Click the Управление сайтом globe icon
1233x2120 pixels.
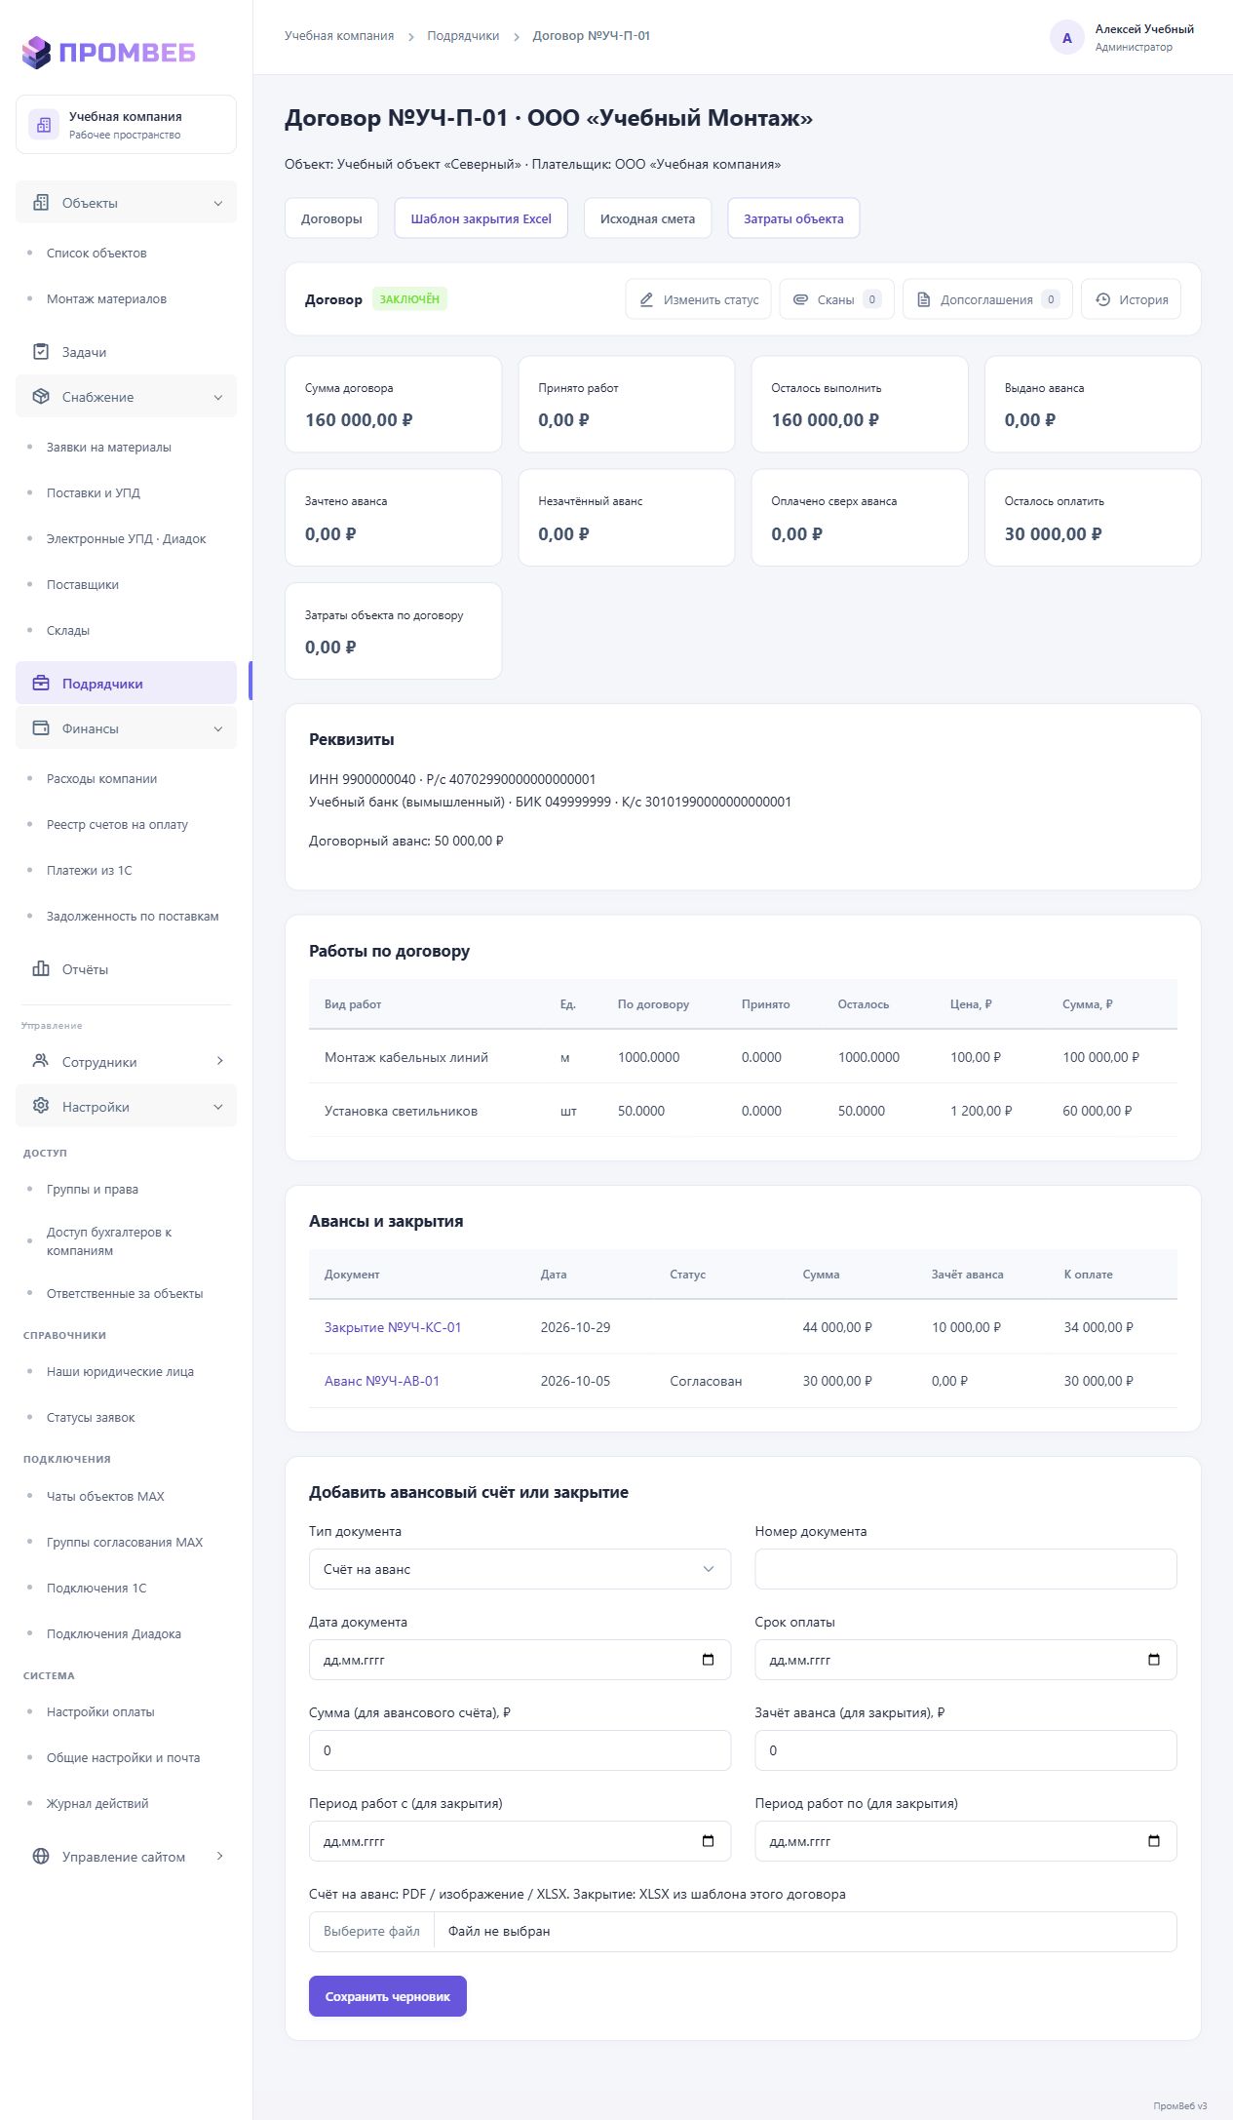[41, 1857]
